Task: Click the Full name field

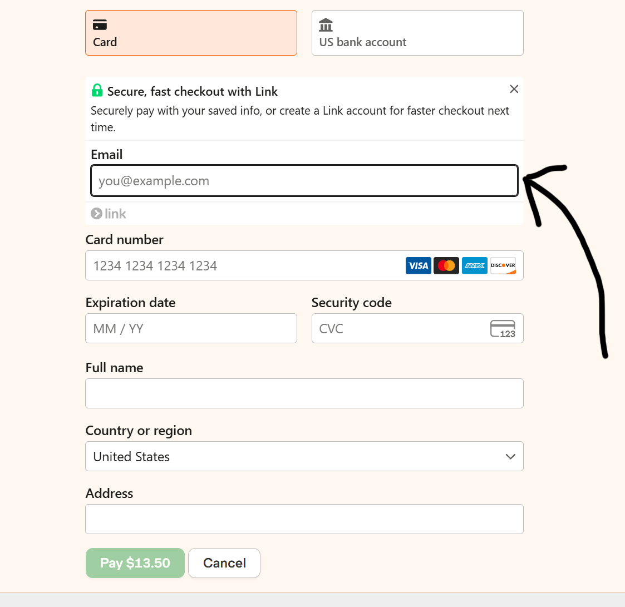Action: [304, 393]
